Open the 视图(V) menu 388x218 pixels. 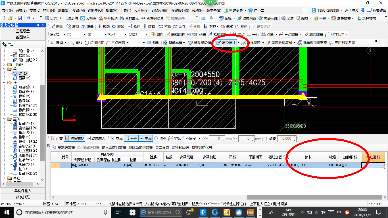[112, 10]
